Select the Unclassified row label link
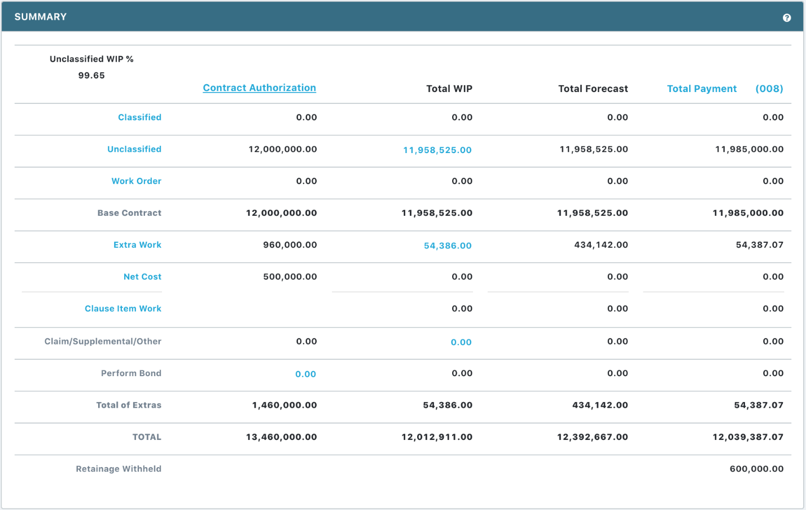 pyautogui.click(x=134, y=149)
